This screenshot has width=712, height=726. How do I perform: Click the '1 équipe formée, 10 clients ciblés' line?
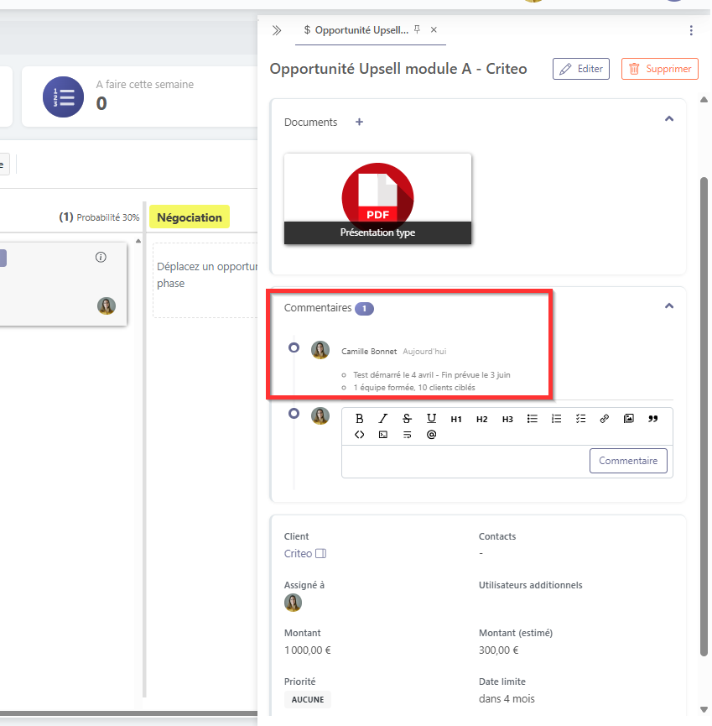point(414,388)
